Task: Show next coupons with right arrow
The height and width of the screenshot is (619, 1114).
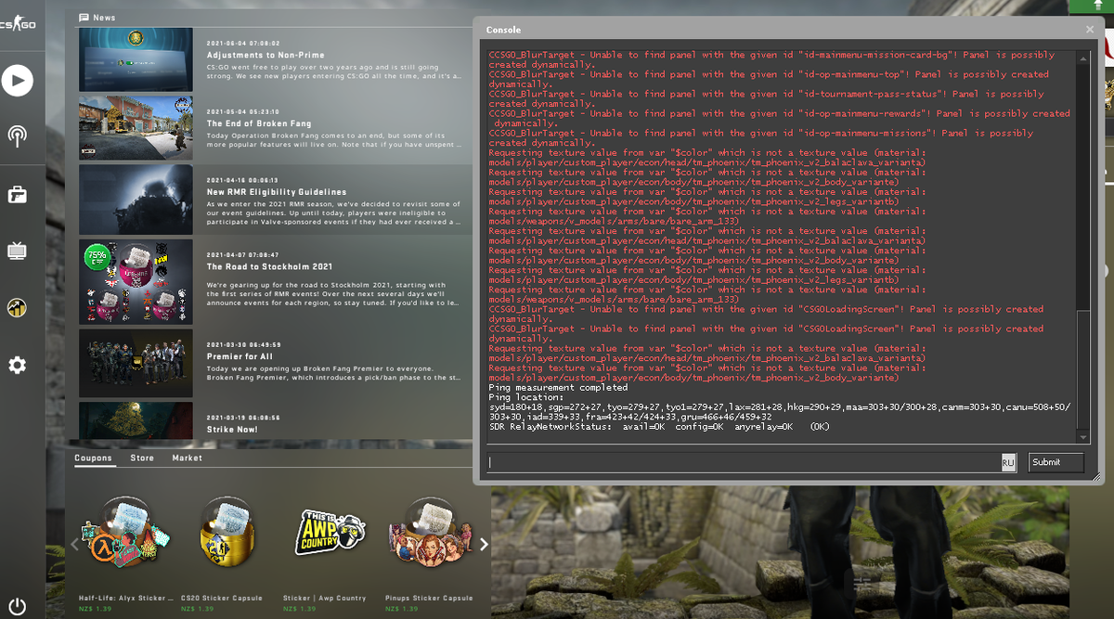Action: tap(484, 545)
